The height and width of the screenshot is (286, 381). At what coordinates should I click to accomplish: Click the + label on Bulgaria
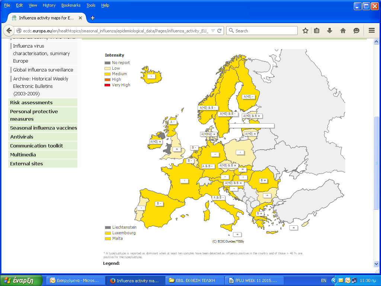tap(267, 195)
